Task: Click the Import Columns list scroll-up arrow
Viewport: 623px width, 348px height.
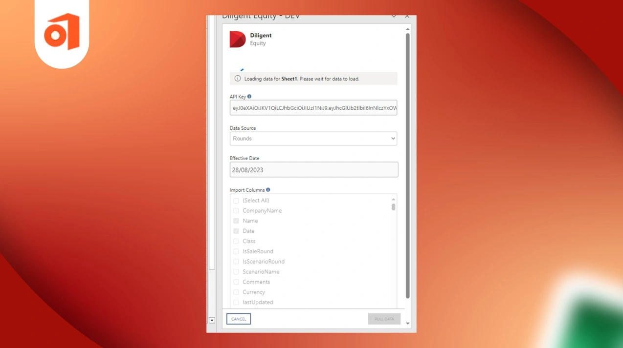Action: point(393,199)
